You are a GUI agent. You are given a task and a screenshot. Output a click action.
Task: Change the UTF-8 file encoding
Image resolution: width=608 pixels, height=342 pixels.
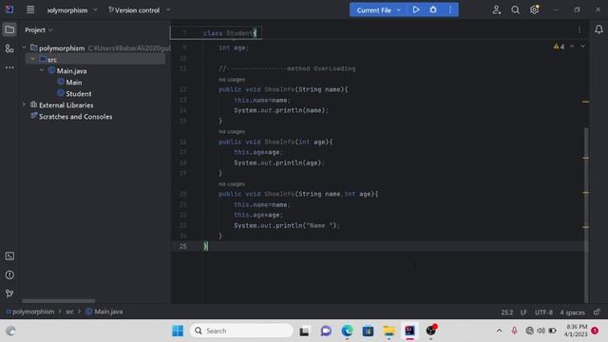(x=543, y=313)
